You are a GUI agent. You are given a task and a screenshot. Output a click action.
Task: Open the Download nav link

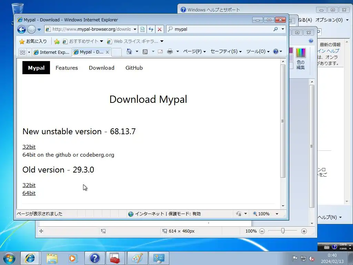(x=102, y=68)
